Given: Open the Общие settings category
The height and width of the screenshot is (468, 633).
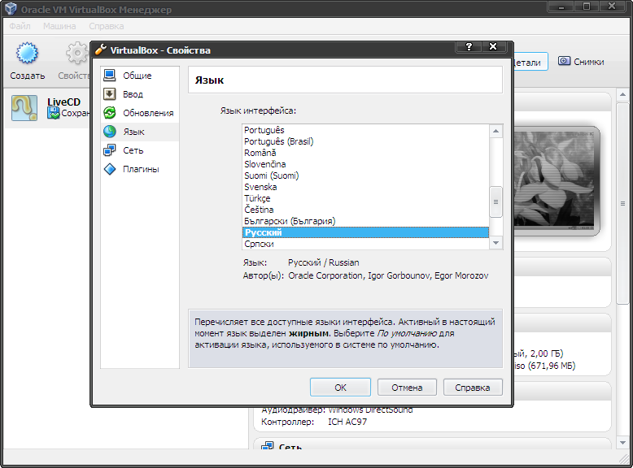Looking at the screenshot, I should pyautogui.click(x=140, y=76).
